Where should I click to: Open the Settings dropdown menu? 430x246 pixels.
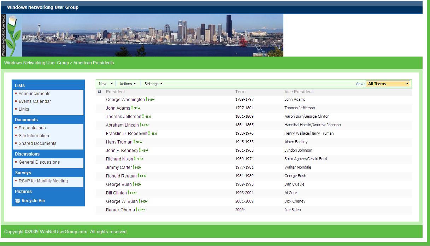click(x=153, y=84)
